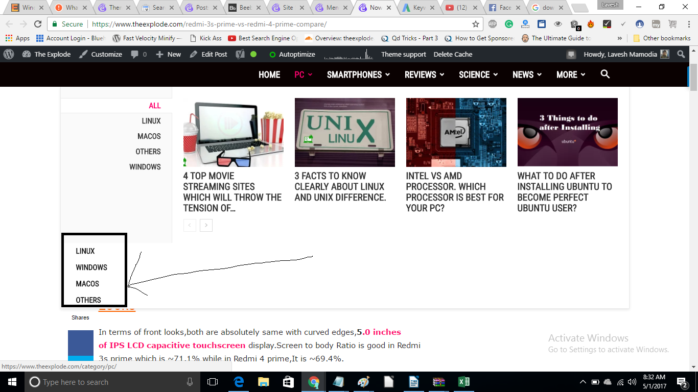This screenshot has height=392, width=698.
Task: Open Excel from the taskbar
Action: click(464, 382)
